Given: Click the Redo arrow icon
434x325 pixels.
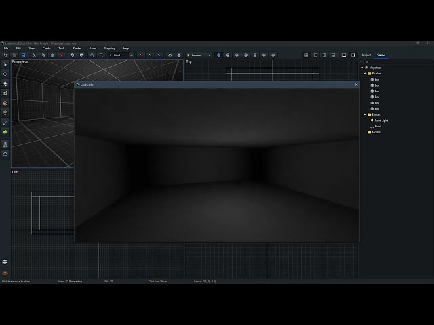Looking at the screenshot, I should pyautogui.click(x=81, y=56).
